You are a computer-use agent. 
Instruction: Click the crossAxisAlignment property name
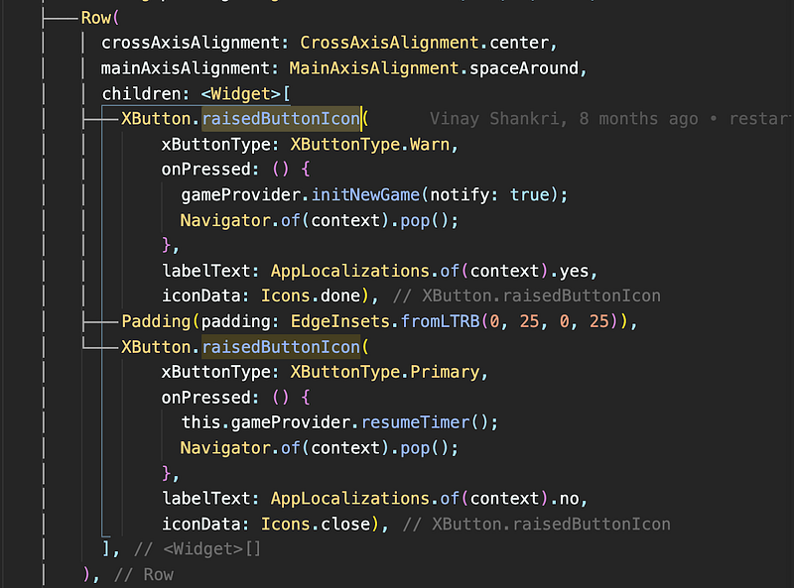coord(190,43)
